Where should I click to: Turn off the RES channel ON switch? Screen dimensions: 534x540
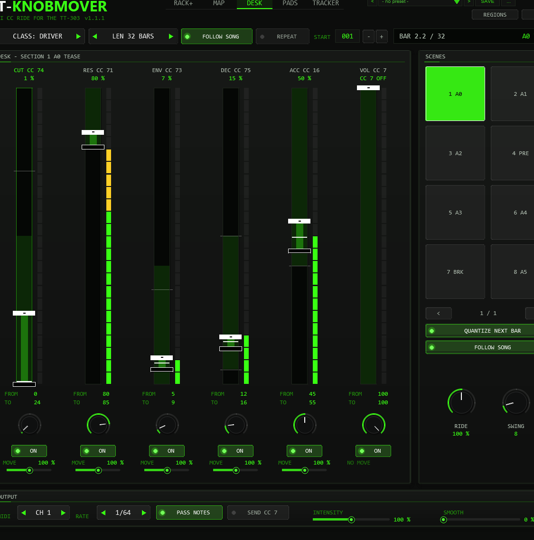coord(98,451)
